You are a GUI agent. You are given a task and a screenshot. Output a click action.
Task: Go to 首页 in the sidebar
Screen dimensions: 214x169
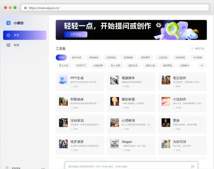25,35
